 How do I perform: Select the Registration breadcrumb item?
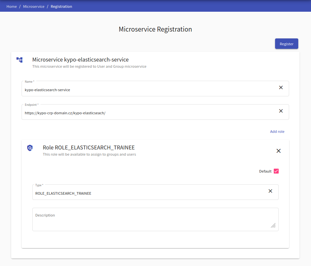click(x=61, y=7)
